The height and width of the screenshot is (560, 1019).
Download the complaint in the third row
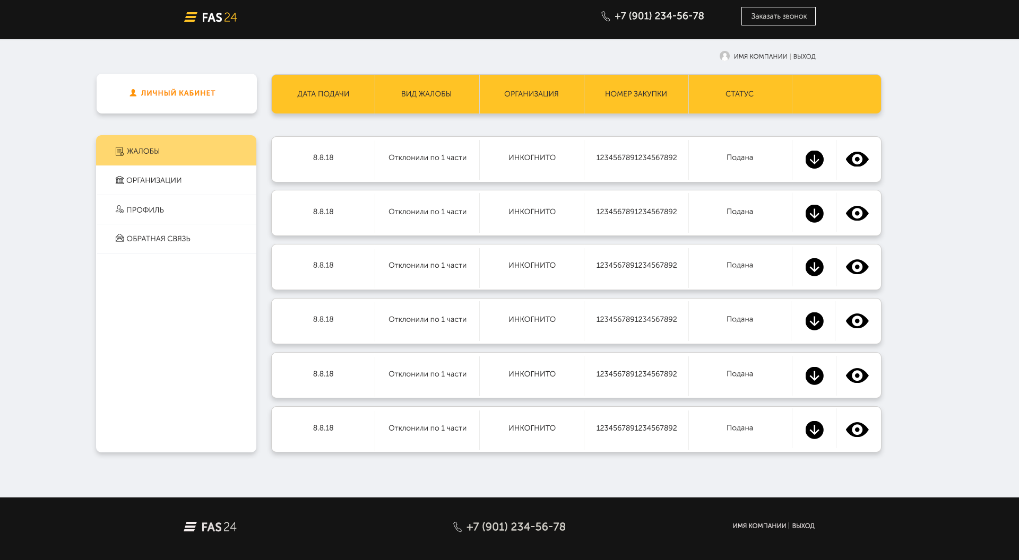coord(814,267)
